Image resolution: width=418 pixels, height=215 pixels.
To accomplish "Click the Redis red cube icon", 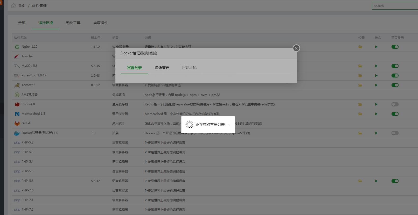I will point(17,104).
